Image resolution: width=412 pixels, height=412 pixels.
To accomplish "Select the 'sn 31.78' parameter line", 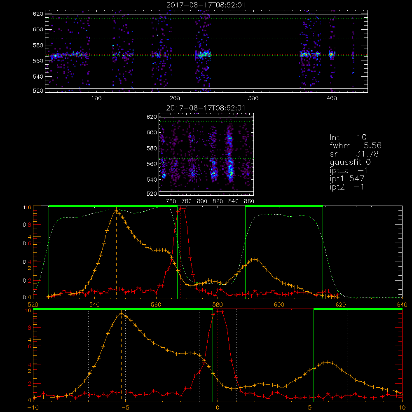I will click(x=354, y=154).
